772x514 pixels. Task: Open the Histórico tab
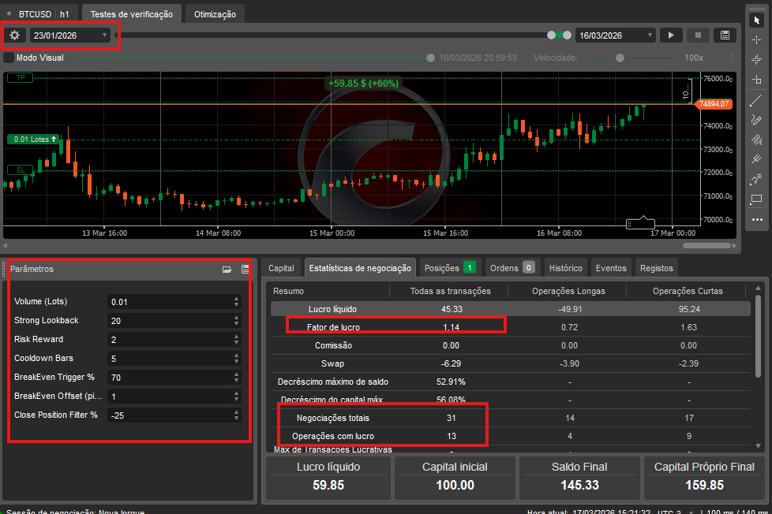[565, 268]
